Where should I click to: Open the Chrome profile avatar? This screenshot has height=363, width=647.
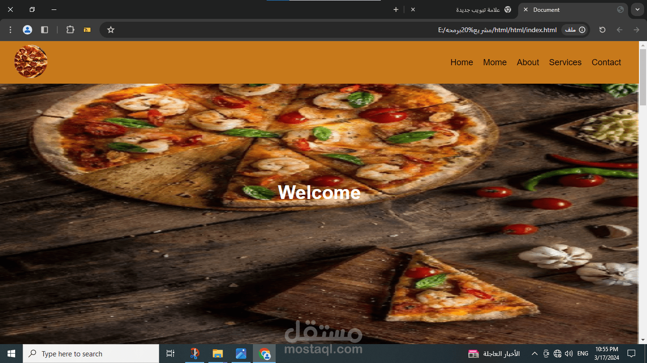(27, 30)
